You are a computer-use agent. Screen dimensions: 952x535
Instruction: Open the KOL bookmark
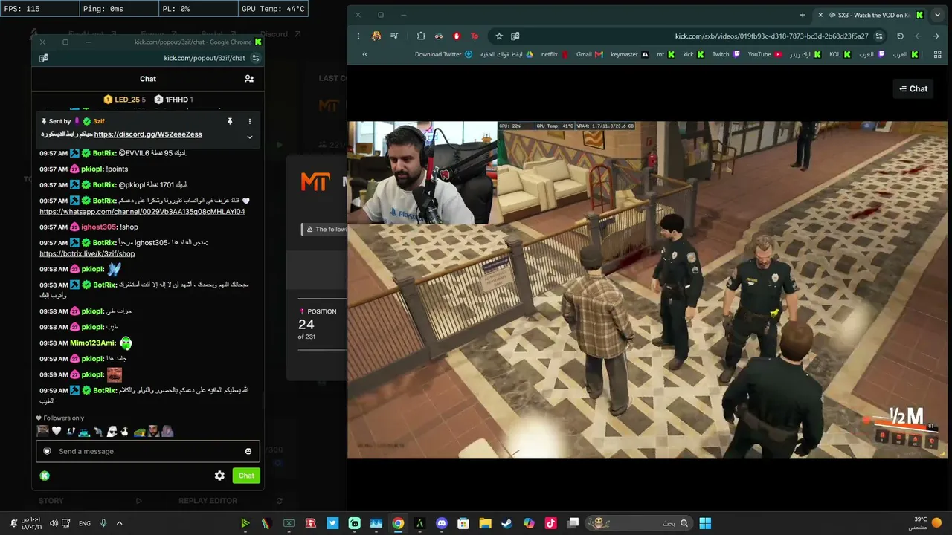point(840,54)
